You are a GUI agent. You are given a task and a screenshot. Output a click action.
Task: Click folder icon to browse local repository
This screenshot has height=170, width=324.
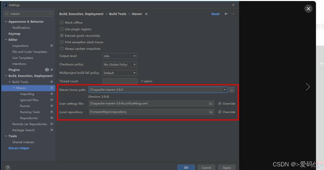pyautogui.click(x=211, y=112)
